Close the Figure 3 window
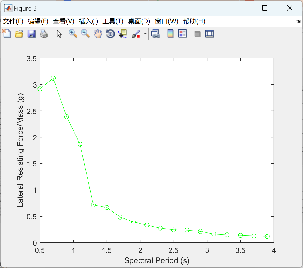Screen dimensions: 303x268 (x=290, y=8)
